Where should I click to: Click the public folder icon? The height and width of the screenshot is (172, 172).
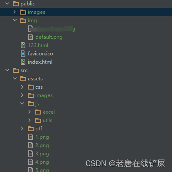pyautogui.click(x=16, y=4)
